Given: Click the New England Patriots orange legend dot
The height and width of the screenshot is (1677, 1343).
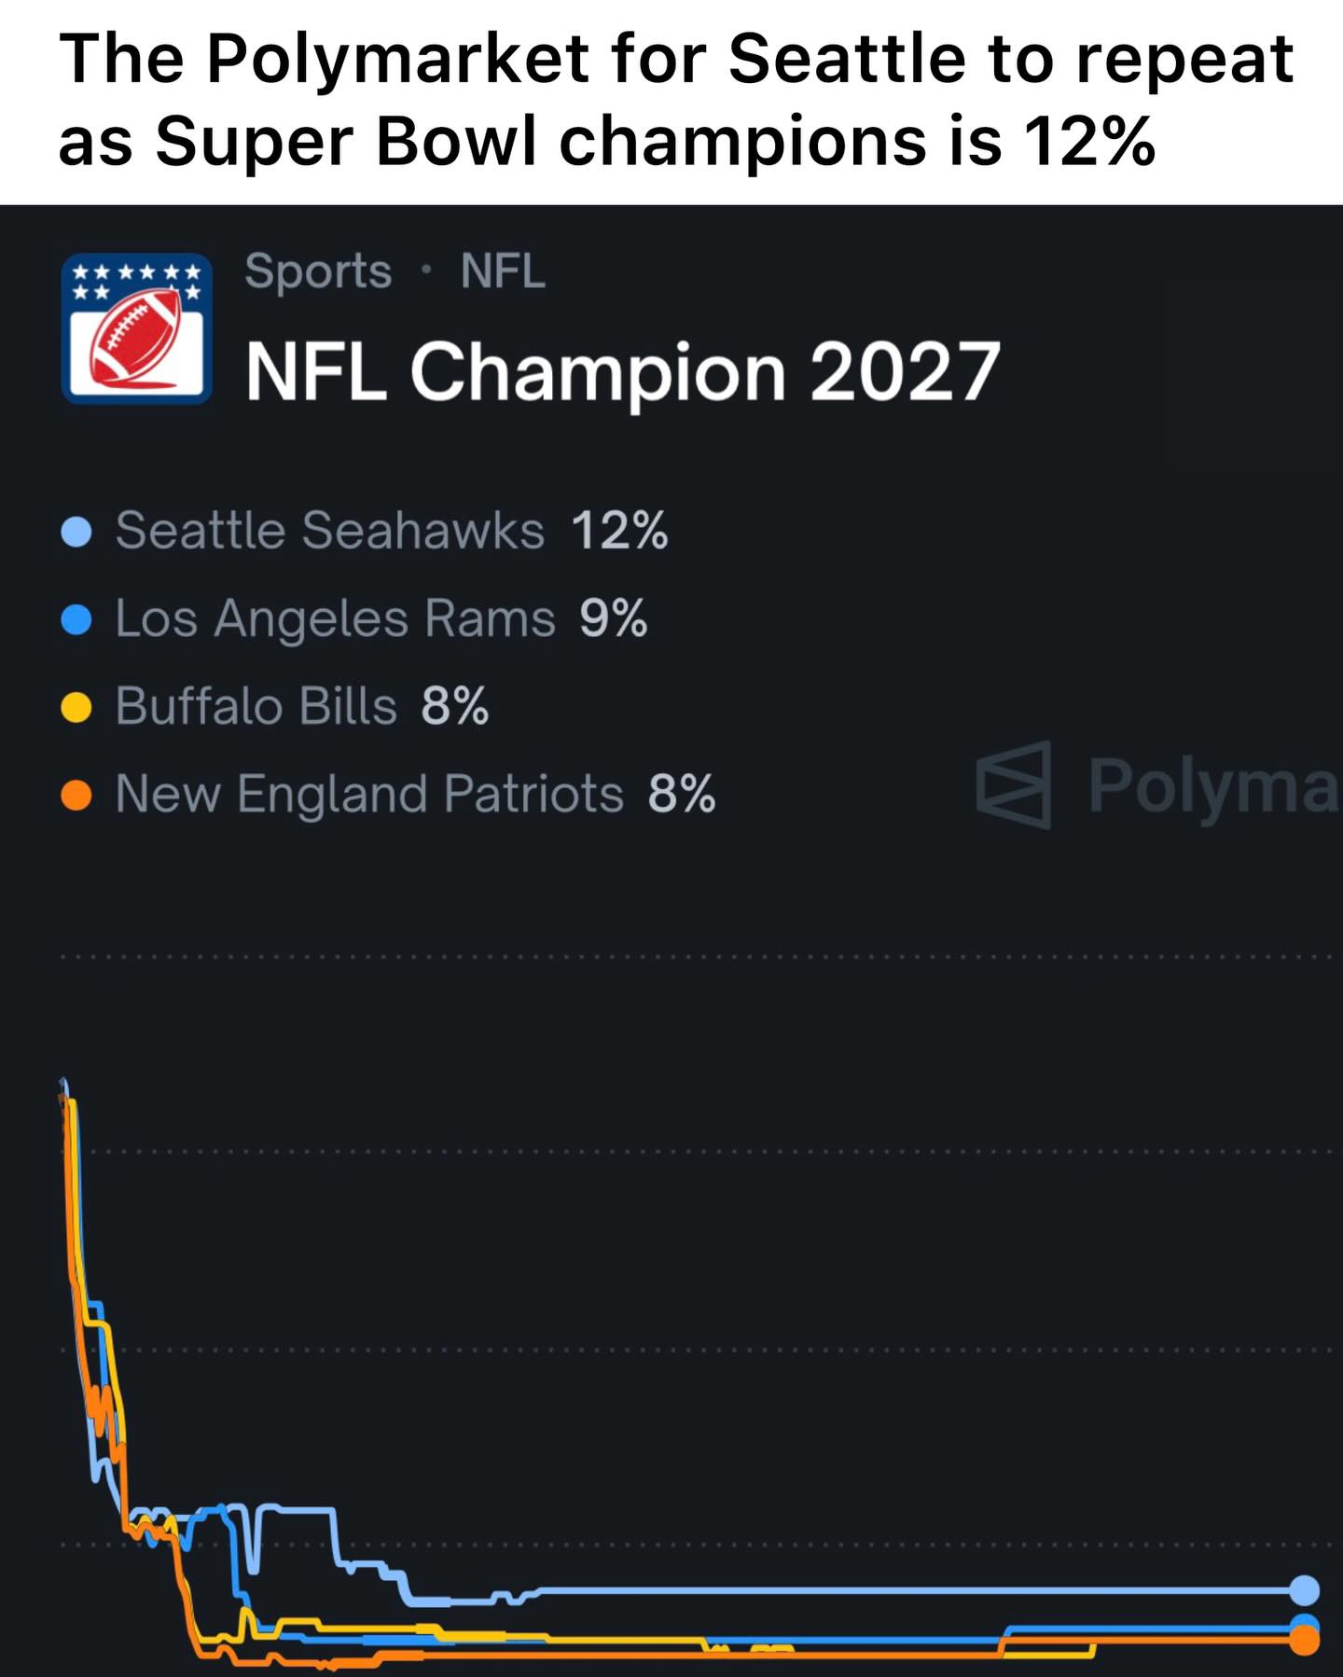Looking at the screenshot, I should 76,795.
